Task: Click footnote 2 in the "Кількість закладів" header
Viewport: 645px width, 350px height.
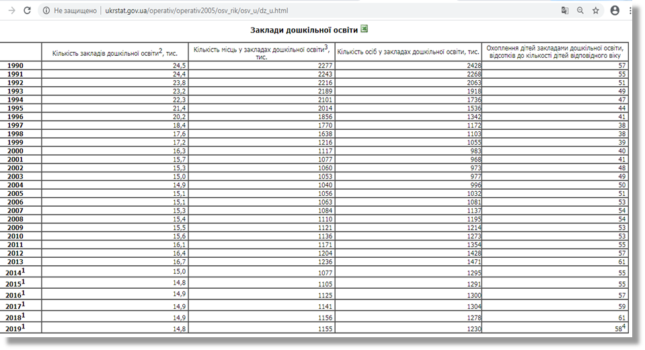Action: tap(160, 50)
